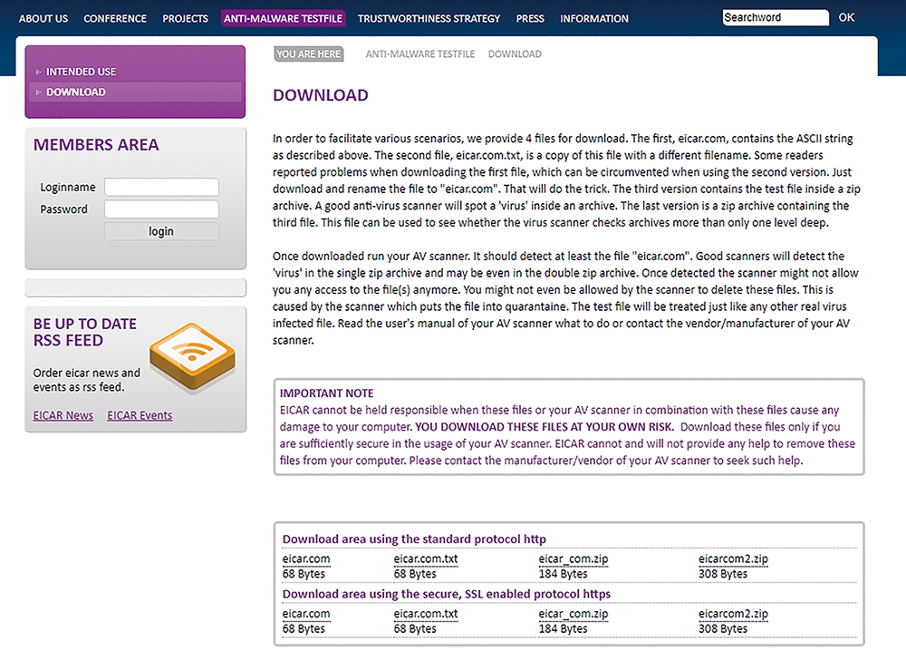The image size is (906, 660).
Task: Open the About Us menu
Action: 43,18
